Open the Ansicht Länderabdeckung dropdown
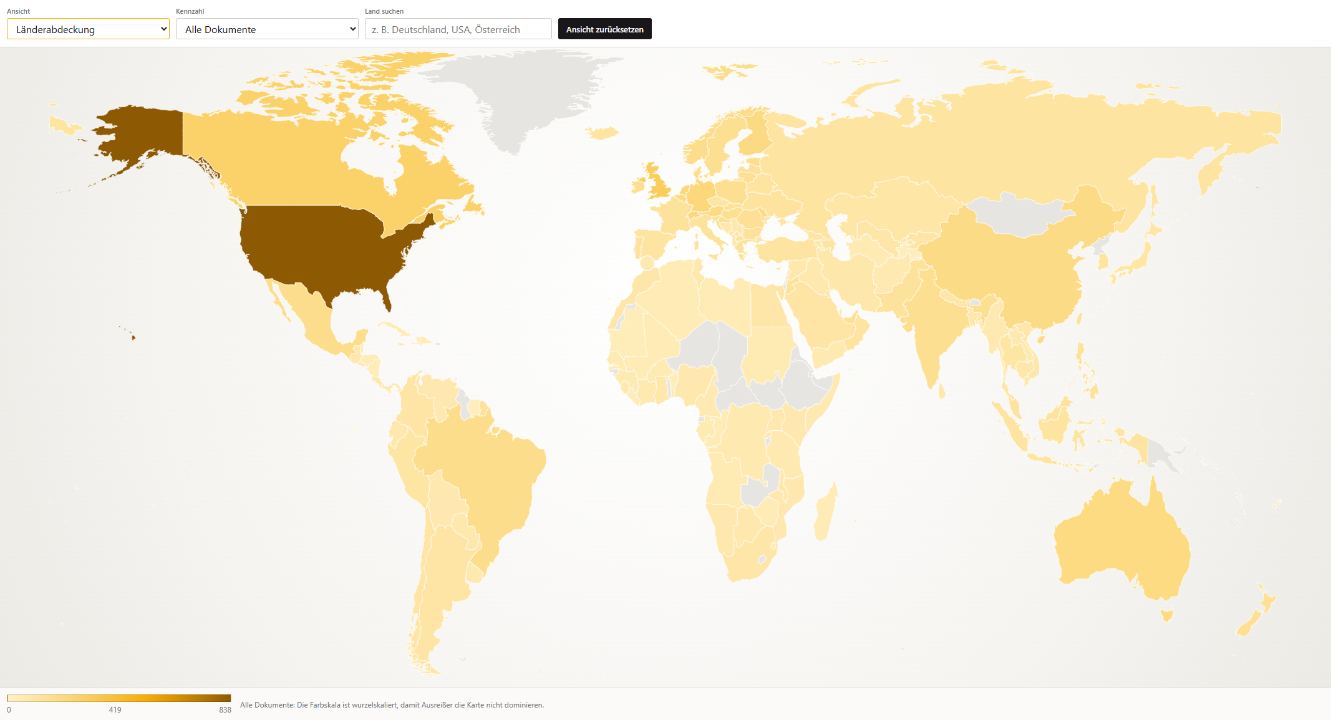This screenshot has height=720, width=1331. pyautogui.click(x=88, y=29)
